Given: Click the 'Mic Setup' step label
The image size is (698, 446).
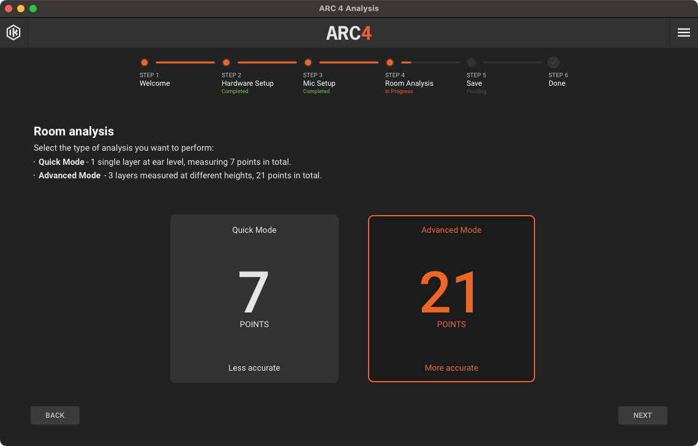Looking at the screenshot, I should tap(319, 83).
